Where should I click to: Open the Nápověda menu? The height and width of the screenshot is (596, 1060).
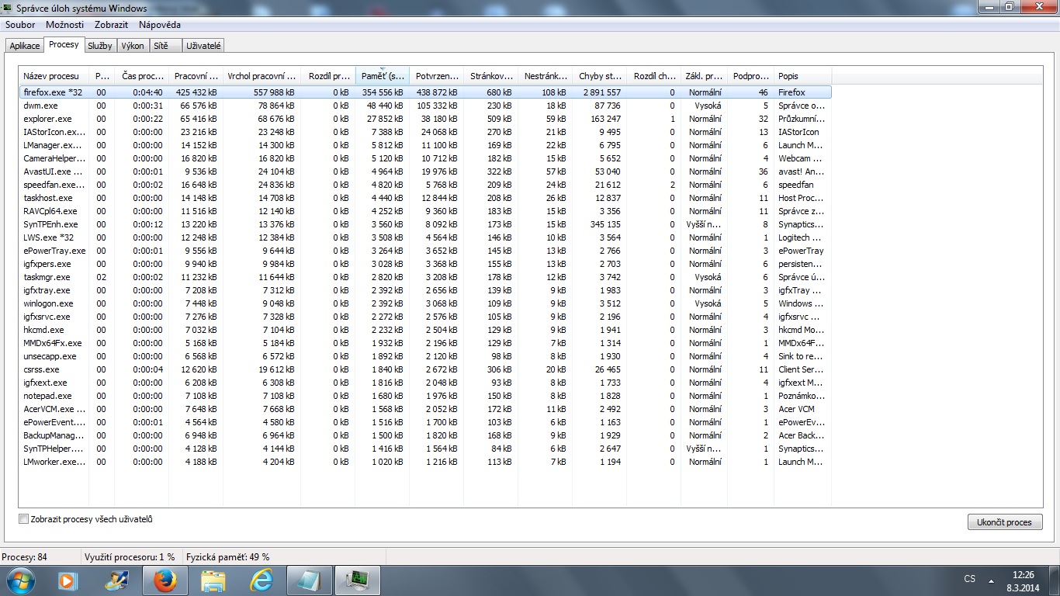click(160, 25)
